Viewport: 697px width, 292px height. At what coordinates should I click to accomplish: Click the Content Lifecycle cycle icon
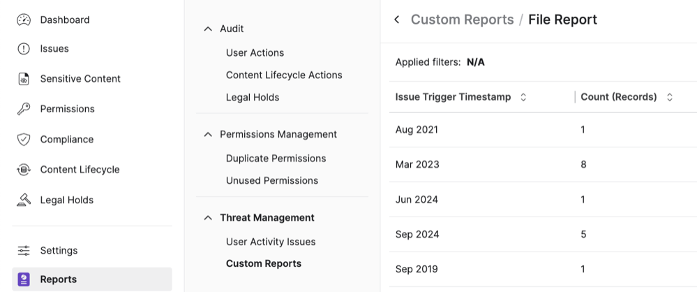[x=24, y=170]
